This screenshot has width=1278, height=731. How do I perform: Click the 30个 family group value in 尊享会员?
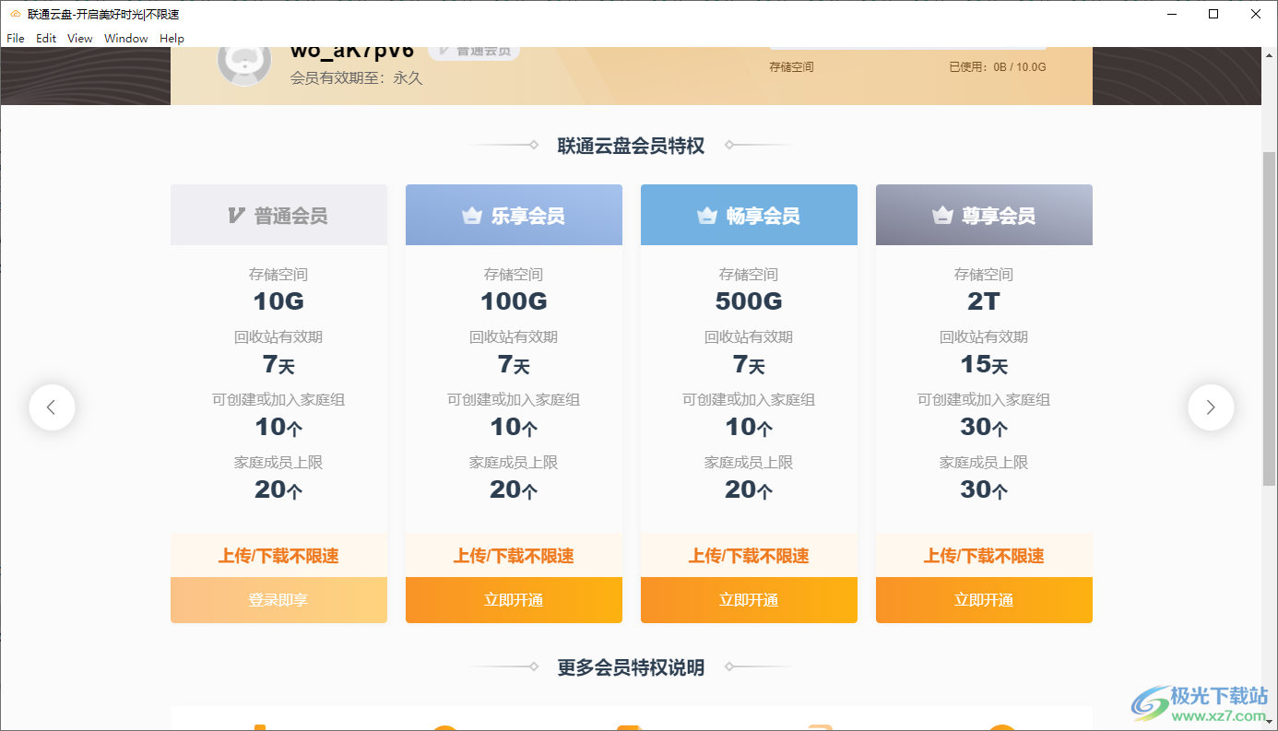pos(984,427)
